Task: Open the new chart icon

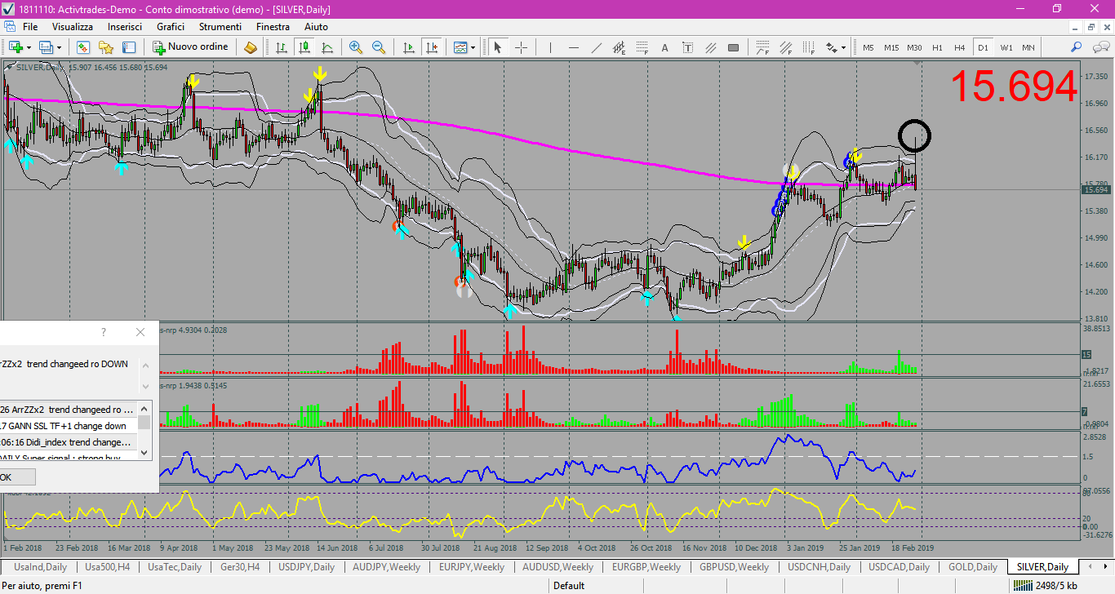Action: (16, 47)
